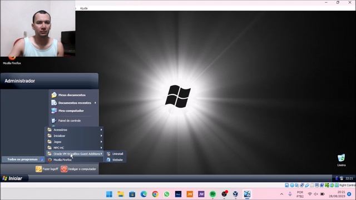
Task: Open host notification center badge
Action: (x=349, y=194)
